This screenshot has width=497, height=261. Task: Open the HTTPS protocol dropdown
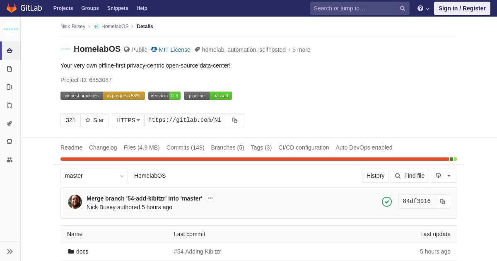(128, 120)
